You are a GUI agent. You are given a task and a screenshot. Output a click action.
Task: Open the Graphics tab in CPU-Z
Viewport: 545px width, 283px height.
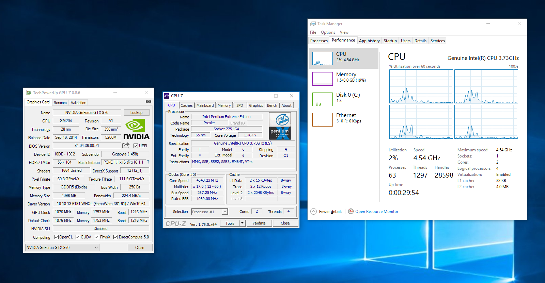tap(256, 105)
